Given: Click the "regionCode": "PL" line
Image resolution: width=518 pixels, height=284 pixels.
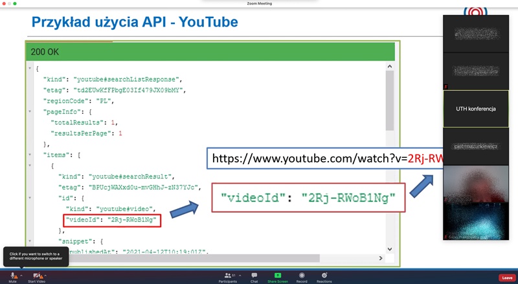Looking at the screenshot, I should tap(78, 101).
